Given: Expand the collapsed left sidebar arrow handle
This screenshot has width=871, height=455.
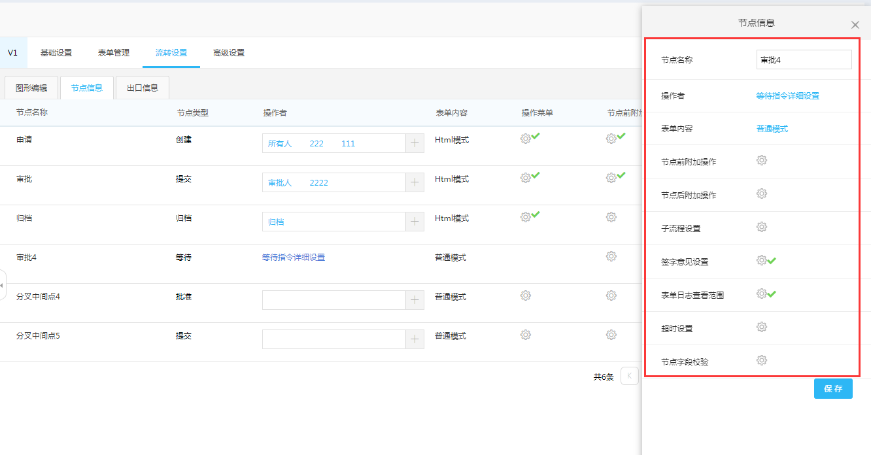Looking at the screenshot, I should (2, 286).
